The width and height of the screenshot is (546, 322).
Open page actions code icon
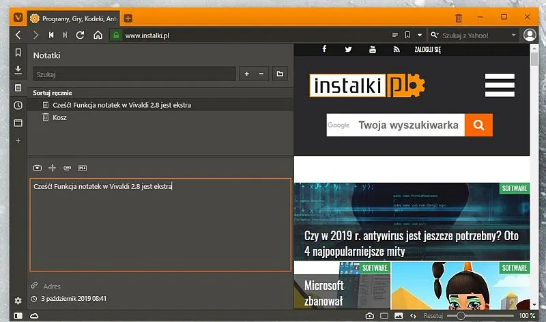[413, 316]
